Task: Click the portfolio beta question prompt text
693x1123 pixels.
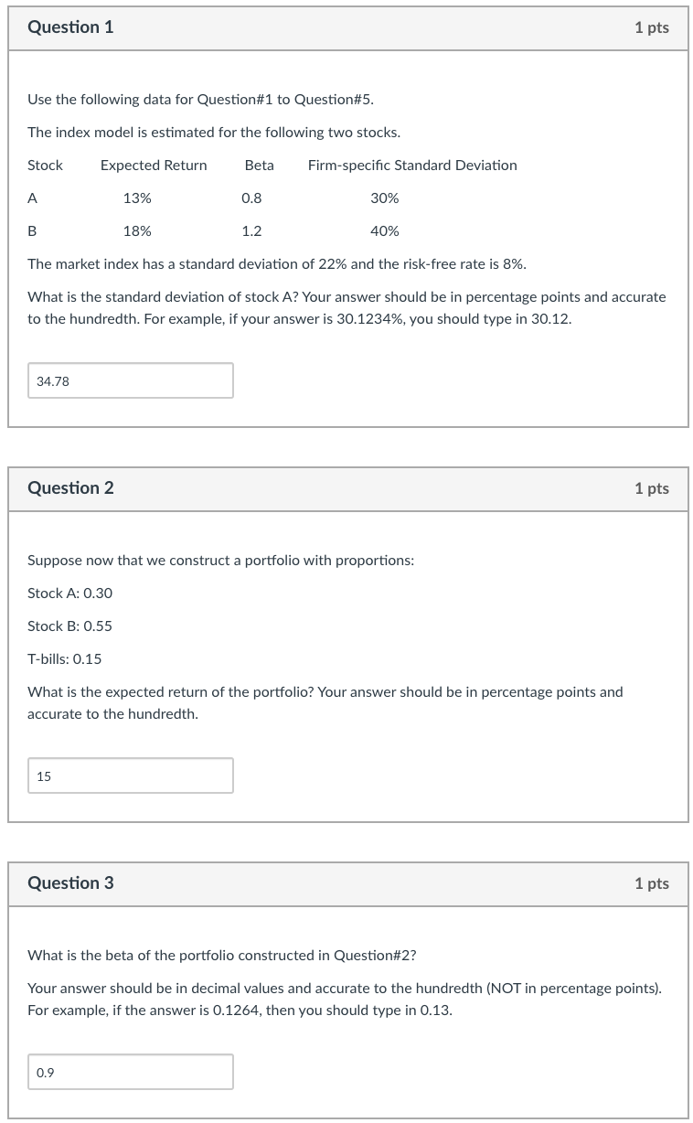Action: coord(221,955)
